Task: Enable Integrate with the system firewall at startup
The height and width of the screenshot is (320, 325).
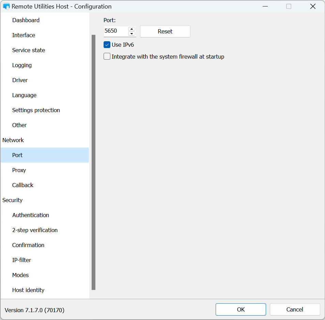Action: coord(107,57)
